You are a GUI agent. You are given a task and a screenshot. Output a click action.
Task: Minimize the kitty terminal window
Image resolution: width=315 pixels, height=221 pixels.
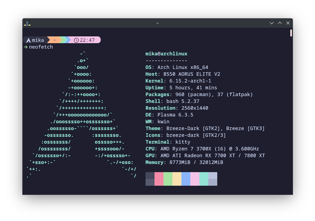272,23
